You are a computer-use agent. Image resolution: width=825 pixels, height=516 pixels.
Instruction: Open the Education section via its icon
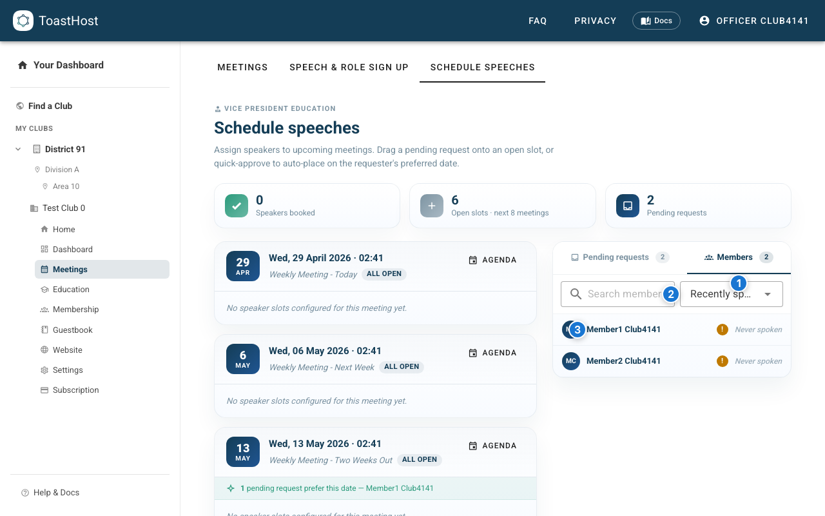pyautogui.click(x=44, y=289)
